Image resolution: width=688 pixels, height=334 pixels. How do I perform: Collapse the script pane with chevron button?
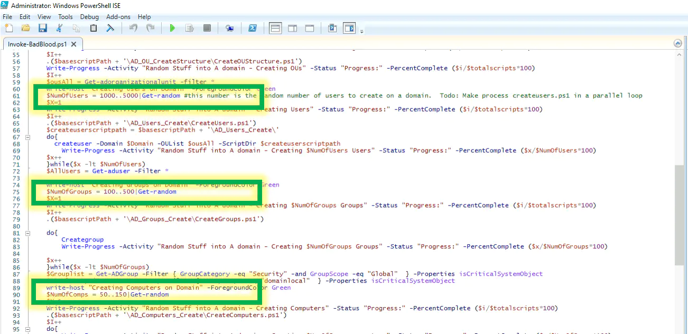[x=677, y=43]
